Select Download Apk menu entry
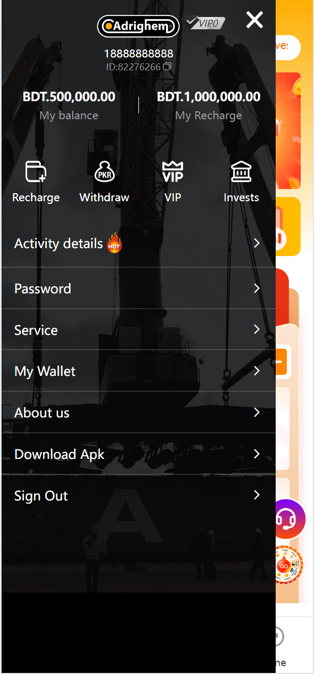 coord(138,454)
